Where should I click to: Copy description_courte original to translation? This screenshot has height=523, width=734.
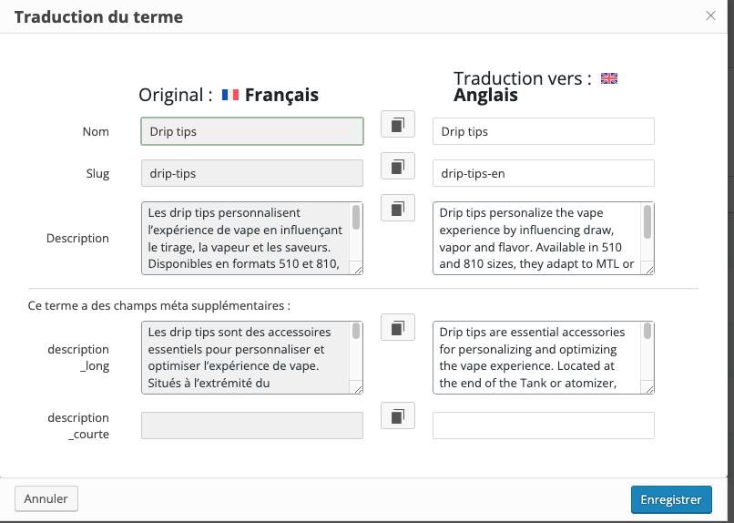(397, 416)
